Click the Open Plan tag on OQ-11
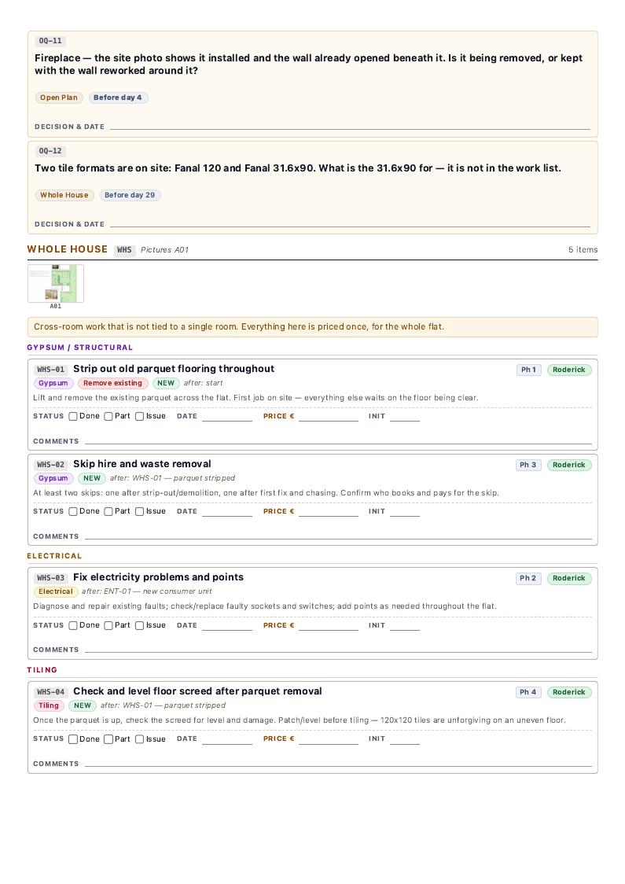 [59, 98]
